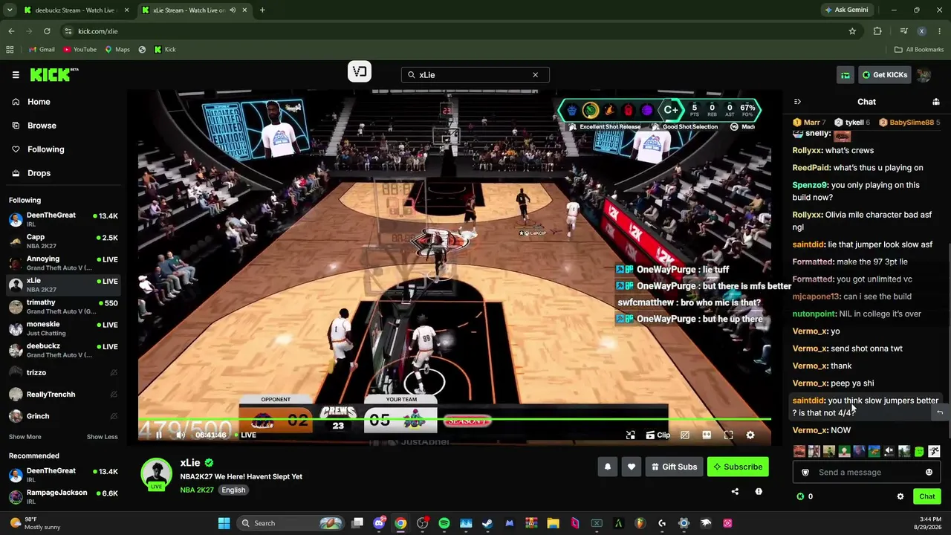
Task: Open the Home page in the sidebar
Action: 63,102
